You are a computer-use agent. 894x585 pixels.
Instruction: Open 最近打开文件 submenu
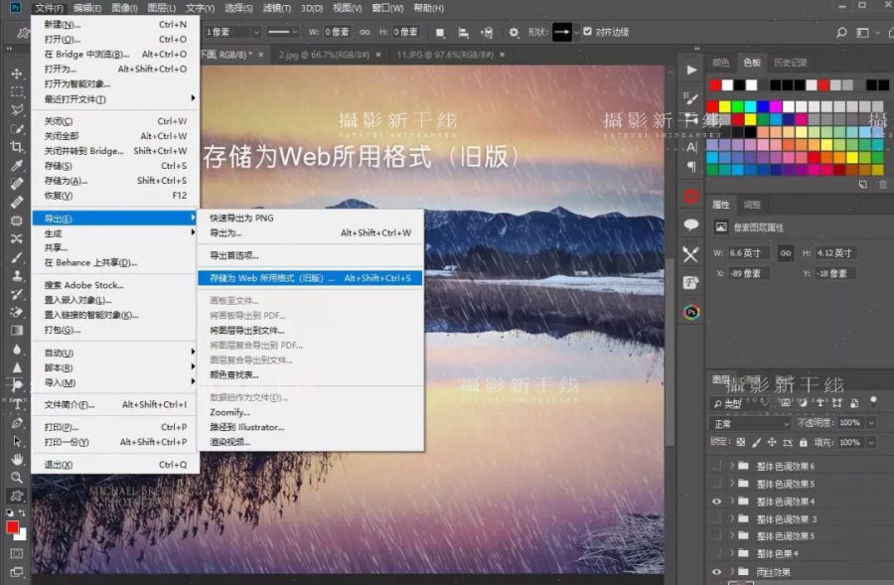click(x=115, y=99)
